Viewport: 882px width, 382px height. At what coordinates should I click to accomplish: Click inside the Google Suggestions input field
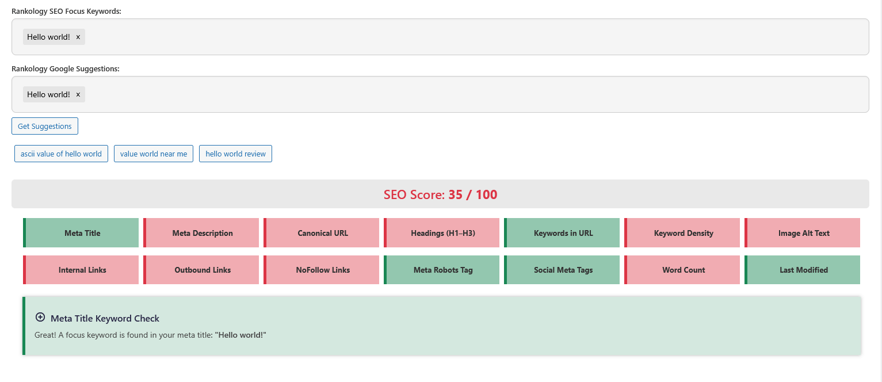tap(460, 94)
